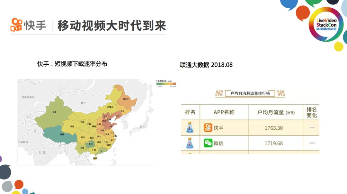The height and width of the screenshot is (194, 347).
Task: Click the 新疆 region on the map
Action: [54, 112]
